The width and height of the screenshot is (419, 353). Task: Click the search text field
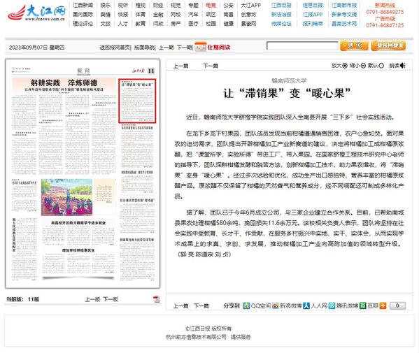pyautogui.click(x=302, y=45)
